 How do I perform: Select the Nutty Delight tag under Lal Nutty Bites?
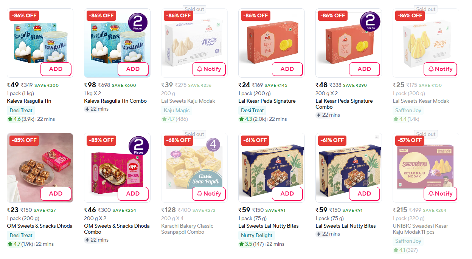(256, 235)
